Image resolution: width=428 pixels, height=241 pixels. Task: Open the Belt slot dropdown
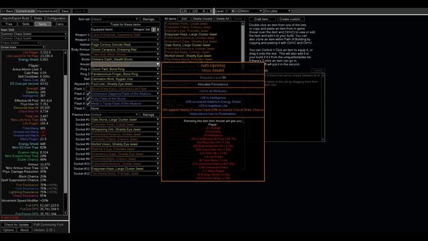tap(125, 79)
